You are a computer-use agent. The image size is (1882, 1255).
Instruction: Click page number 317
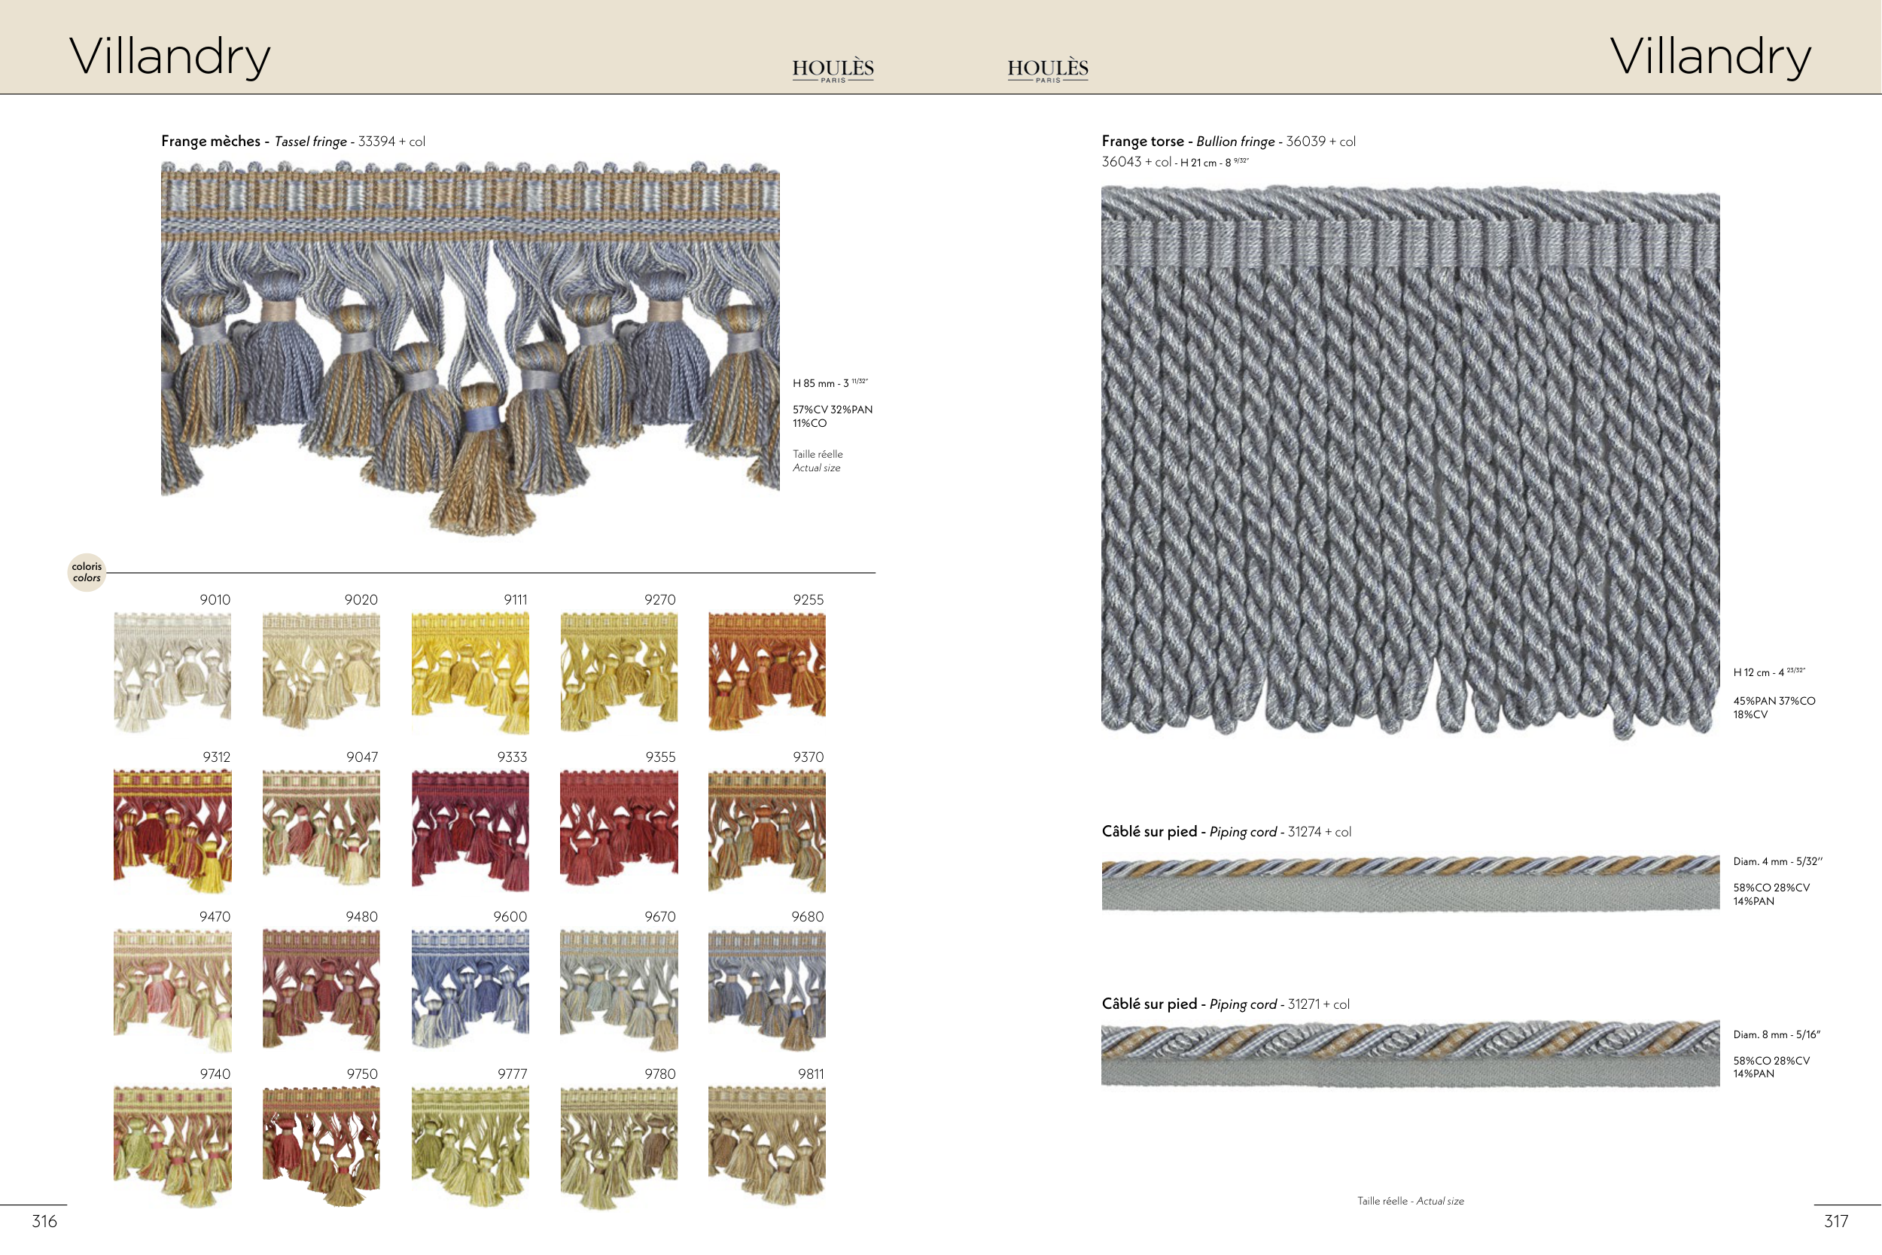(1835, 1221)
